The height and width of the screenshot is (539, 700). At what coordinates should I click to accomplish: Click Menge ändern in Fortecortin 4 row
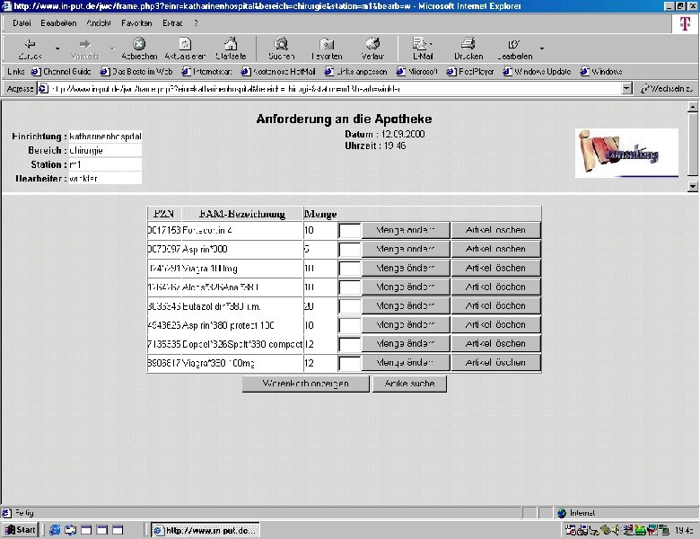pyautogui.click(x=406, y=230)
